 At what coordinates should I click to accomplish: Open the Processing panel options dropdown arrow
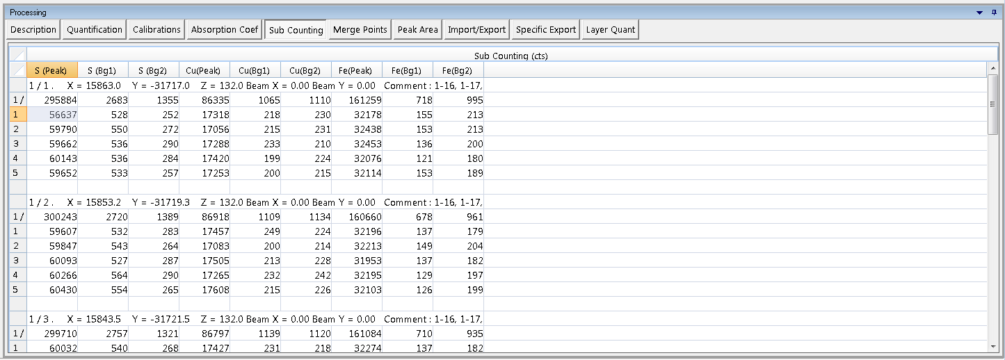click(979, 13)
